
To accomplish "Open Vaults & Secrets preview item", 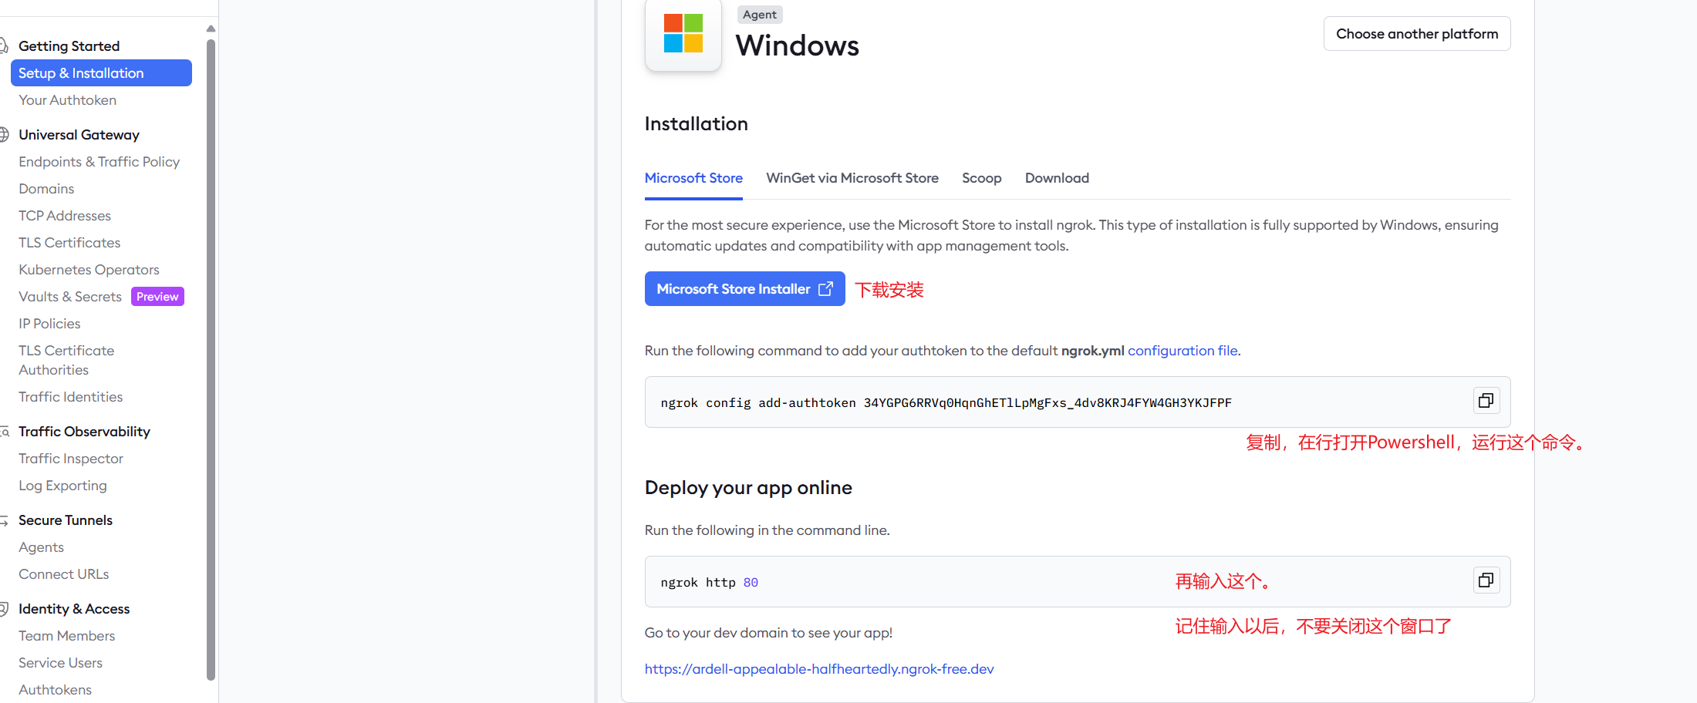I will [70, 297].
